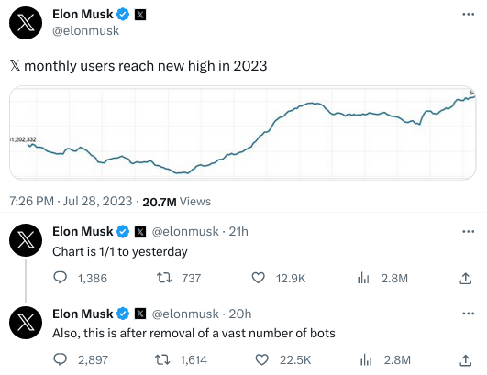This screenshot has height=375, width=487.
Task: Click the 7:26 PM Jul 28, 2023 timestamp
Action: 71,201
